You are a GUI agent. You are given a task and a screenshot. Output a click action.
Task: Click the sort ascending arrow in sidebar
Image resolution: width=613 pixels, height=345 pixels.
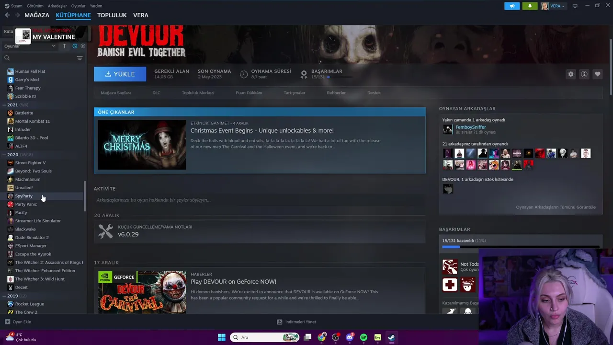tap(65, 46)
